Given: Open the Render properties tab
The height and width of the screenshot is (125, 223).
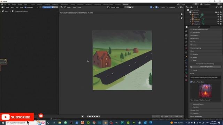Looking at the screenshot, I should [x=186, y=35].
